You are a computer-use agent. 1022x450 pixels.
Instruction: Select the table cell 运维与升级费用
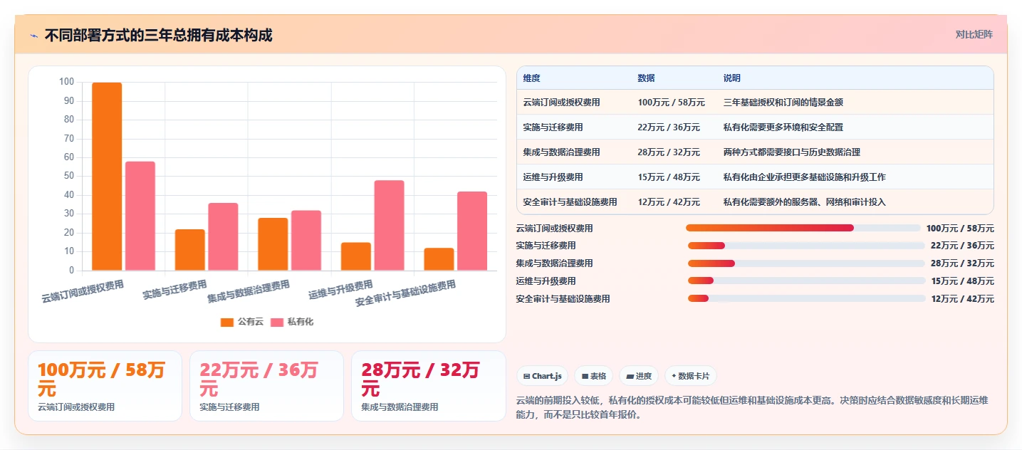pos(553,177)
